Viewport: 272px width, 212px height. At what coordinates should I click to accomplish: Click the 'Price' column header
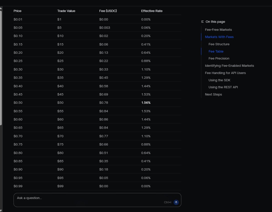pyautogui.click(x=18, y=11)
